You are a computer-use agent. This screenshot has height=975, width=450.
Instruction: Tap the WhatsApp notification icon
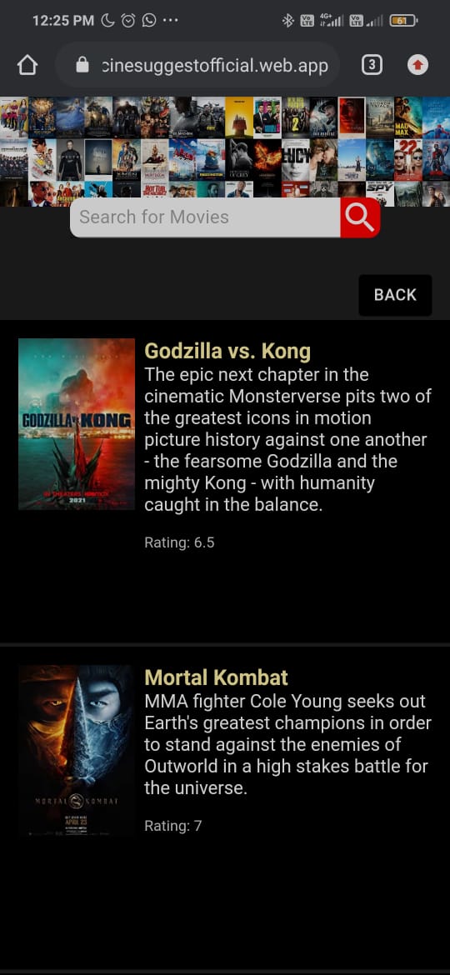click(149, 21)
